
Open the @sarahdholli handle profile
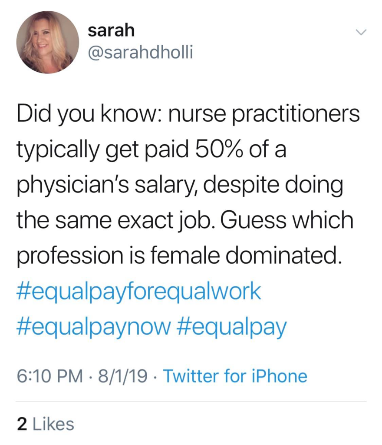click(140, 53)
